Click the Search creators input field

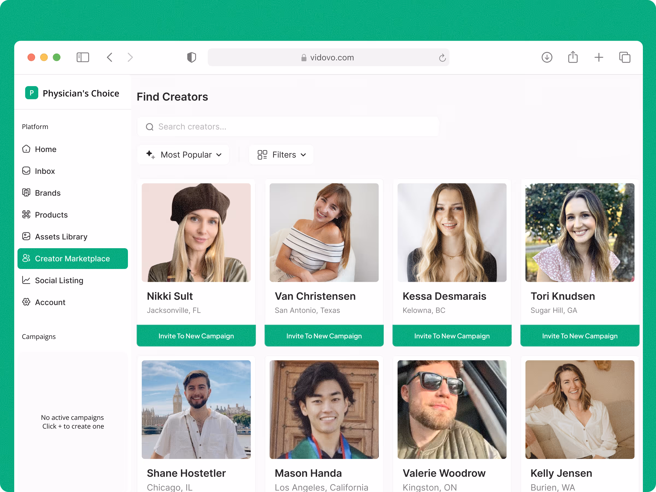tap(288, 127)
